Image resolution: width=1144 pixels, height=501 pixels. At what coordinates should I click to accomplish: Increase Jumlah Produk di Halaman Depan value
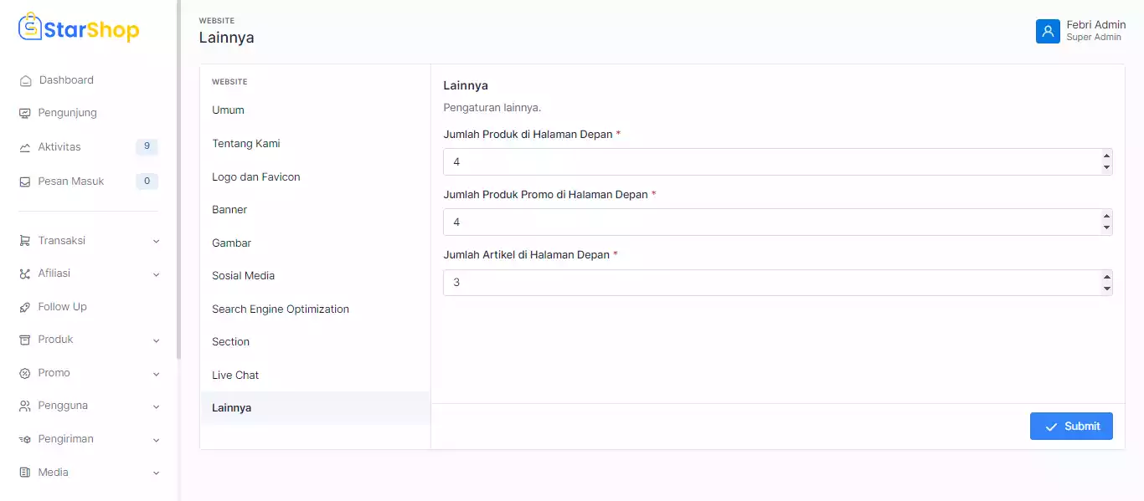(1106, 156)
